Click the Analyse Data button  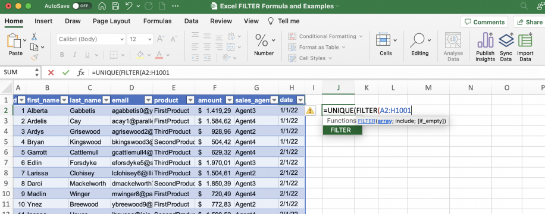coord(453,47)
